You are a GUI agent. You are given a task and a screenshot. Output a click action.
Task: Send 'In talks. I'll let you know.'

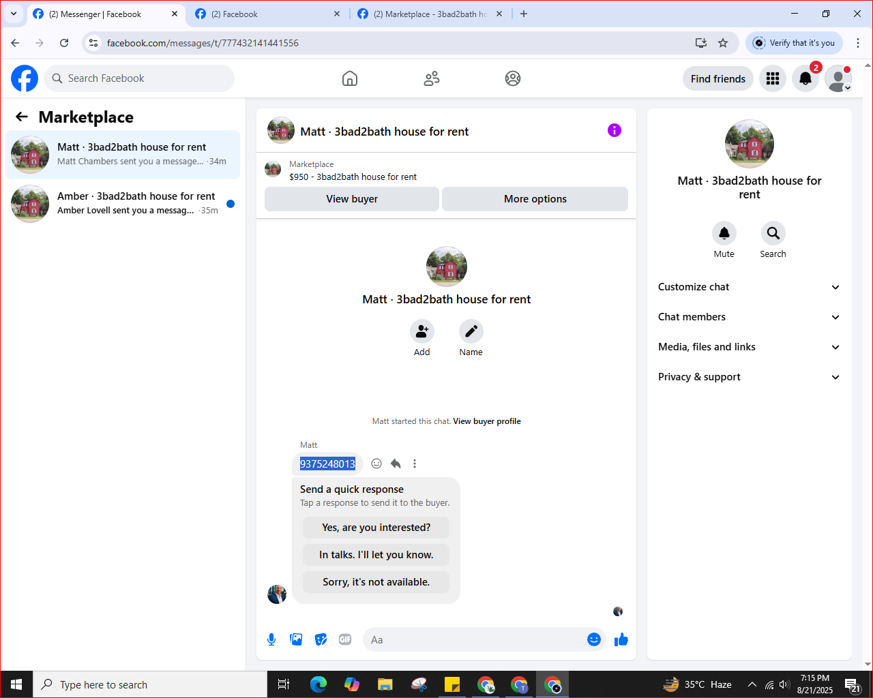click(x=376, y=555)
